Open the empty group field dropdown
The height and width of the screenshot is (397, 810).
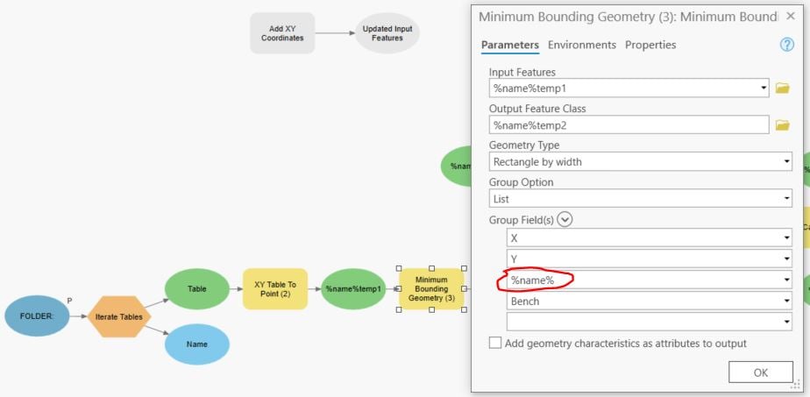[x=786, y=322]
